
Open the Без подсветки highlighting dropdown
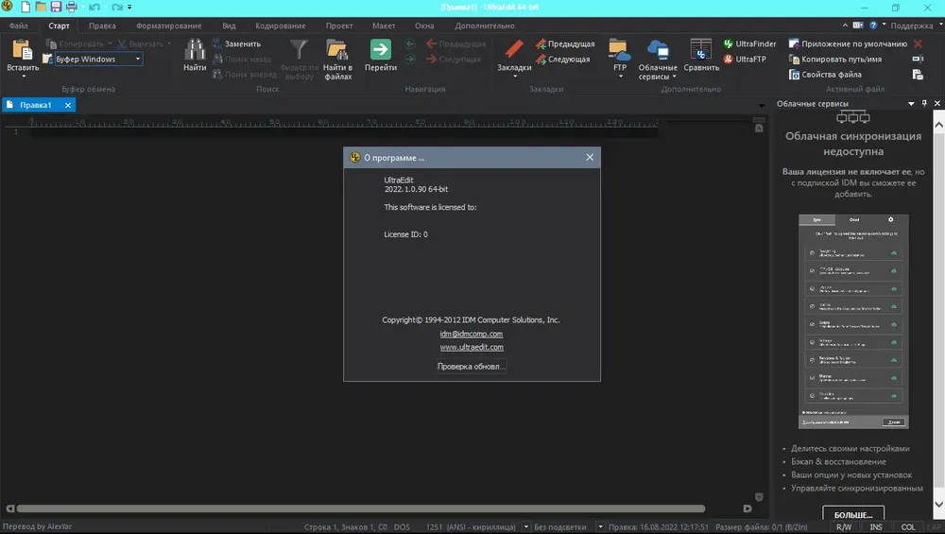coord(600,526)
